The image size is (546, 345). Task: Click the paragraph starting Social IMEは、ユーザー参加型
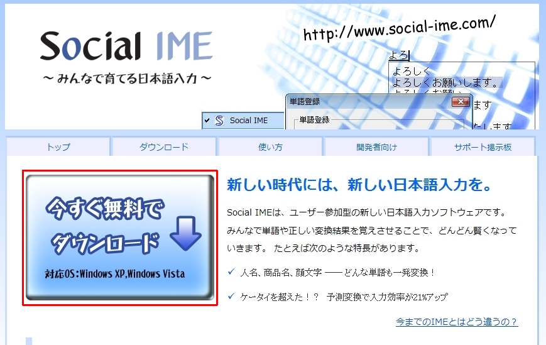click(x=372, y=230)
